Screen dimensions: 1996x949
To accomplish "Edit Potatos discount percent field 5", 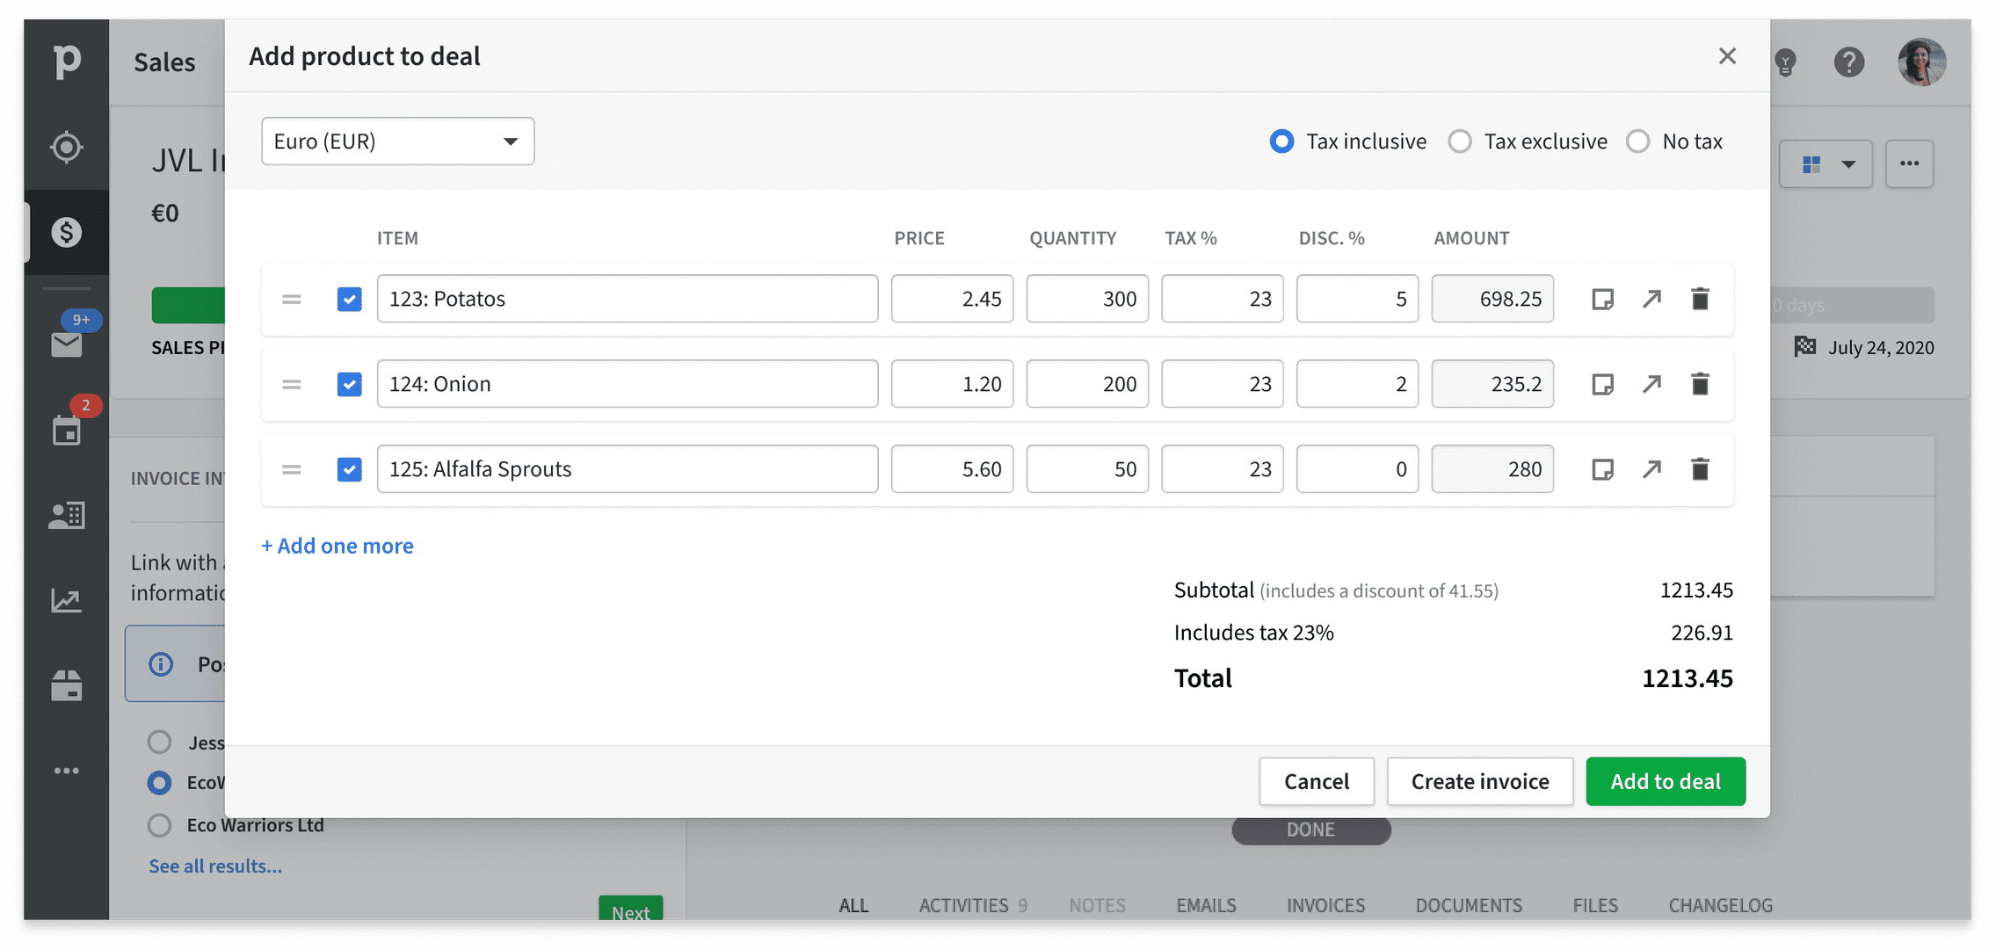I will 1357,299.
